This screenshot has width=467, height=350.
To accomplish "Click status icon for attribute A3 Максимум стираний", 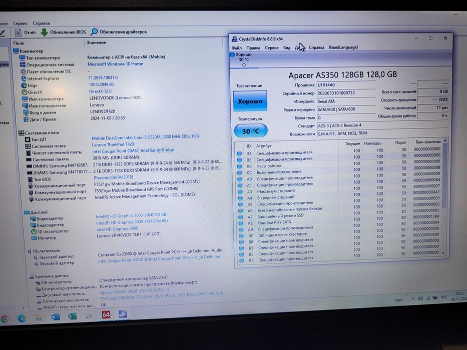I will point(240,192).
